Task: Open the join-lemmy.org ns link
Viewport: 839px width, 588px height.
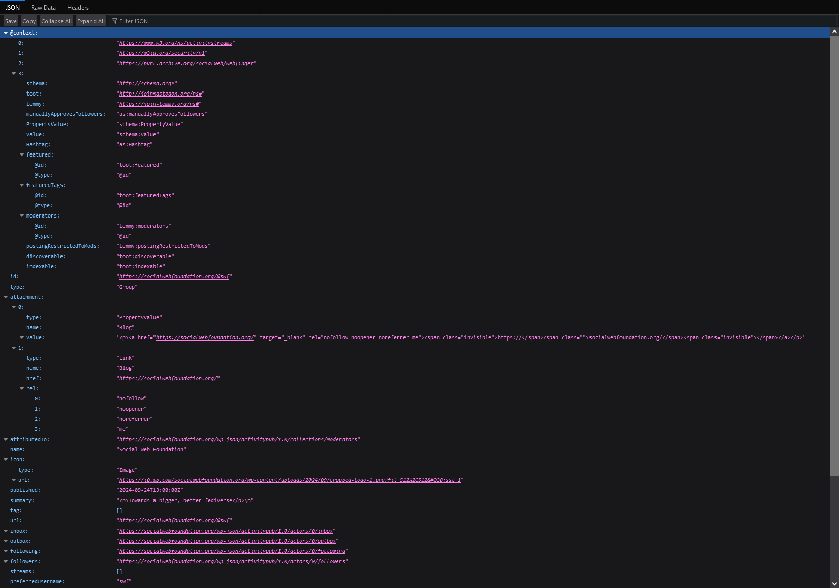Action: (x=159, y=104)
